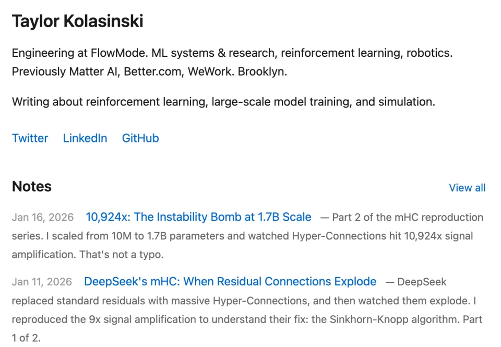
Task: Open the Twitter profile link
Action: pyautogui.click(x=30, y=138)
